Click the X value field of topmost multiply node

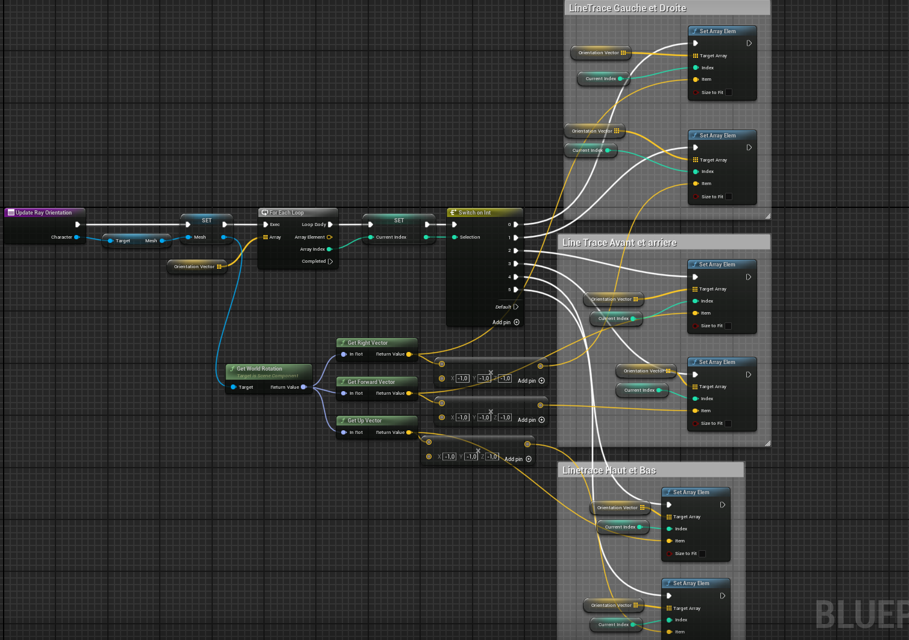[x=462, y=378]
